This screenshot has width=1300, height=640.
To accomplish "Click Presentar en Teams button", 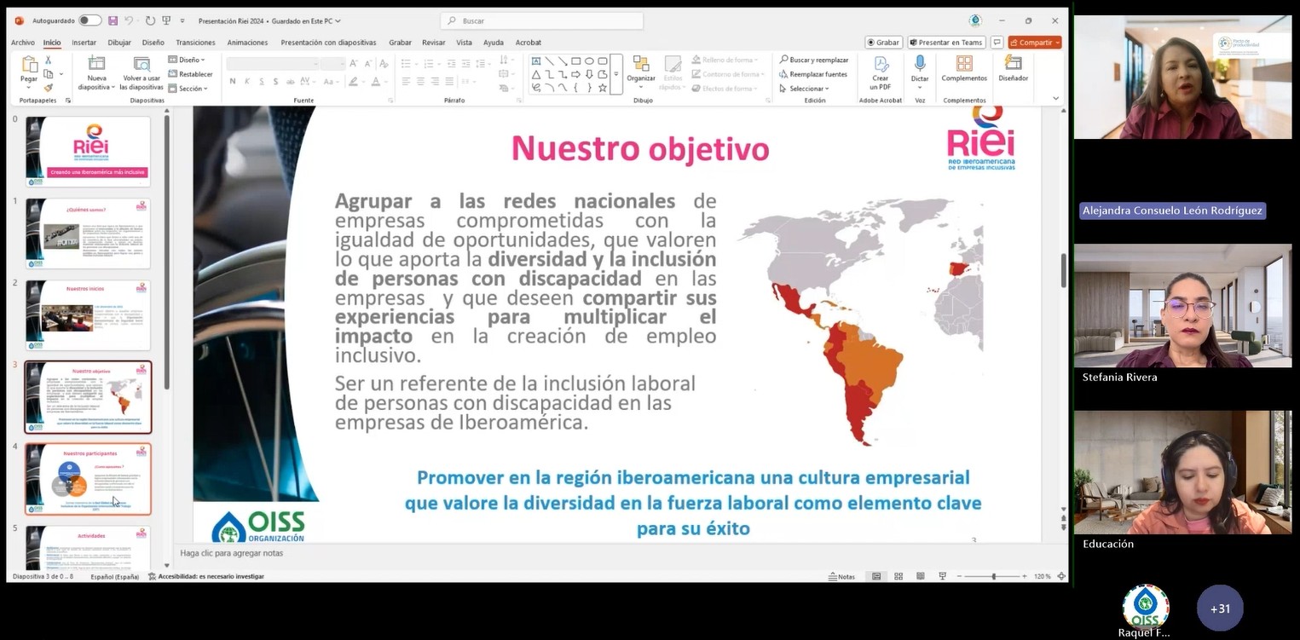I will click(x=946, y=43).
